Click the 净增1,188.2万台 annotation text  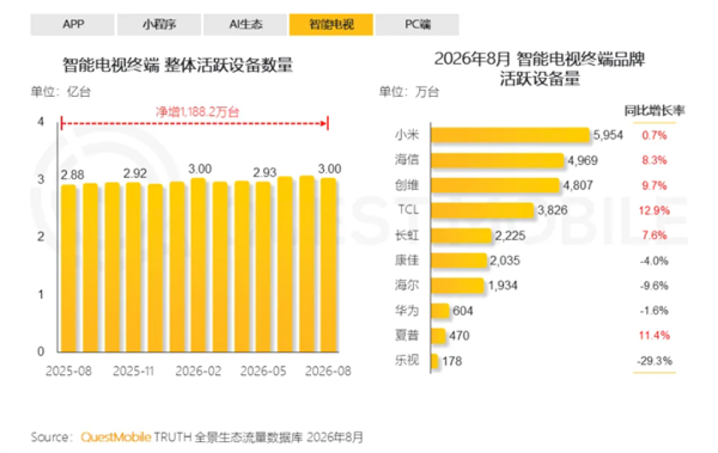click(197, 112)
